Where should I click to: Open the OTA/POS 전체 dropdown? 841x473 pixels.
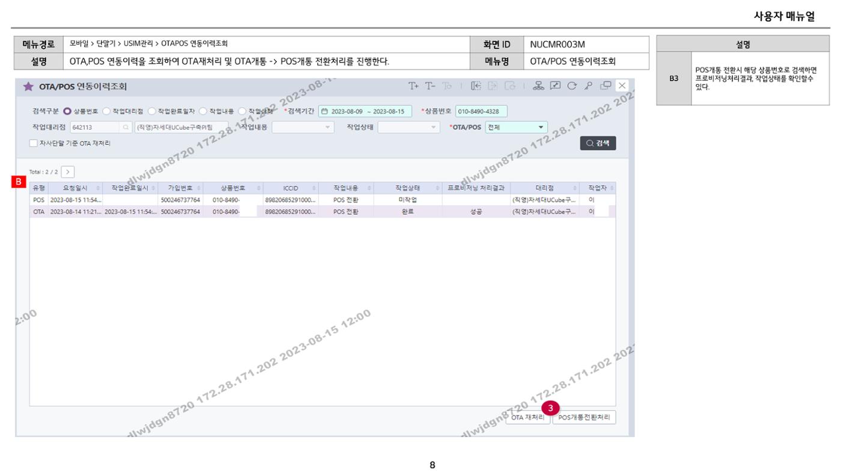pos(516,127)
